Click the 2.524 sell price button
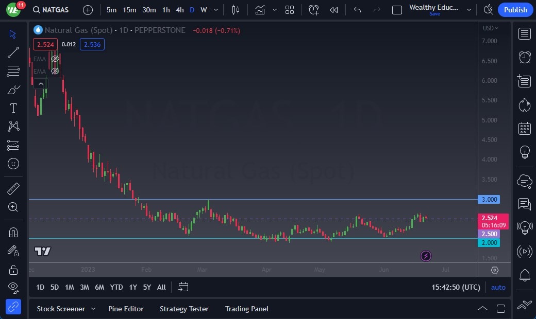Screen dimensions: 536x319 coord(45,44)
